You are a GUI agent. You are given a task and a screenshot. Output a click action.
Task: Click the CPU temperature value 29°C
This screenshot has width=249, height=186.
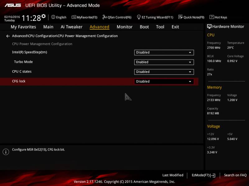click(230, 48)
